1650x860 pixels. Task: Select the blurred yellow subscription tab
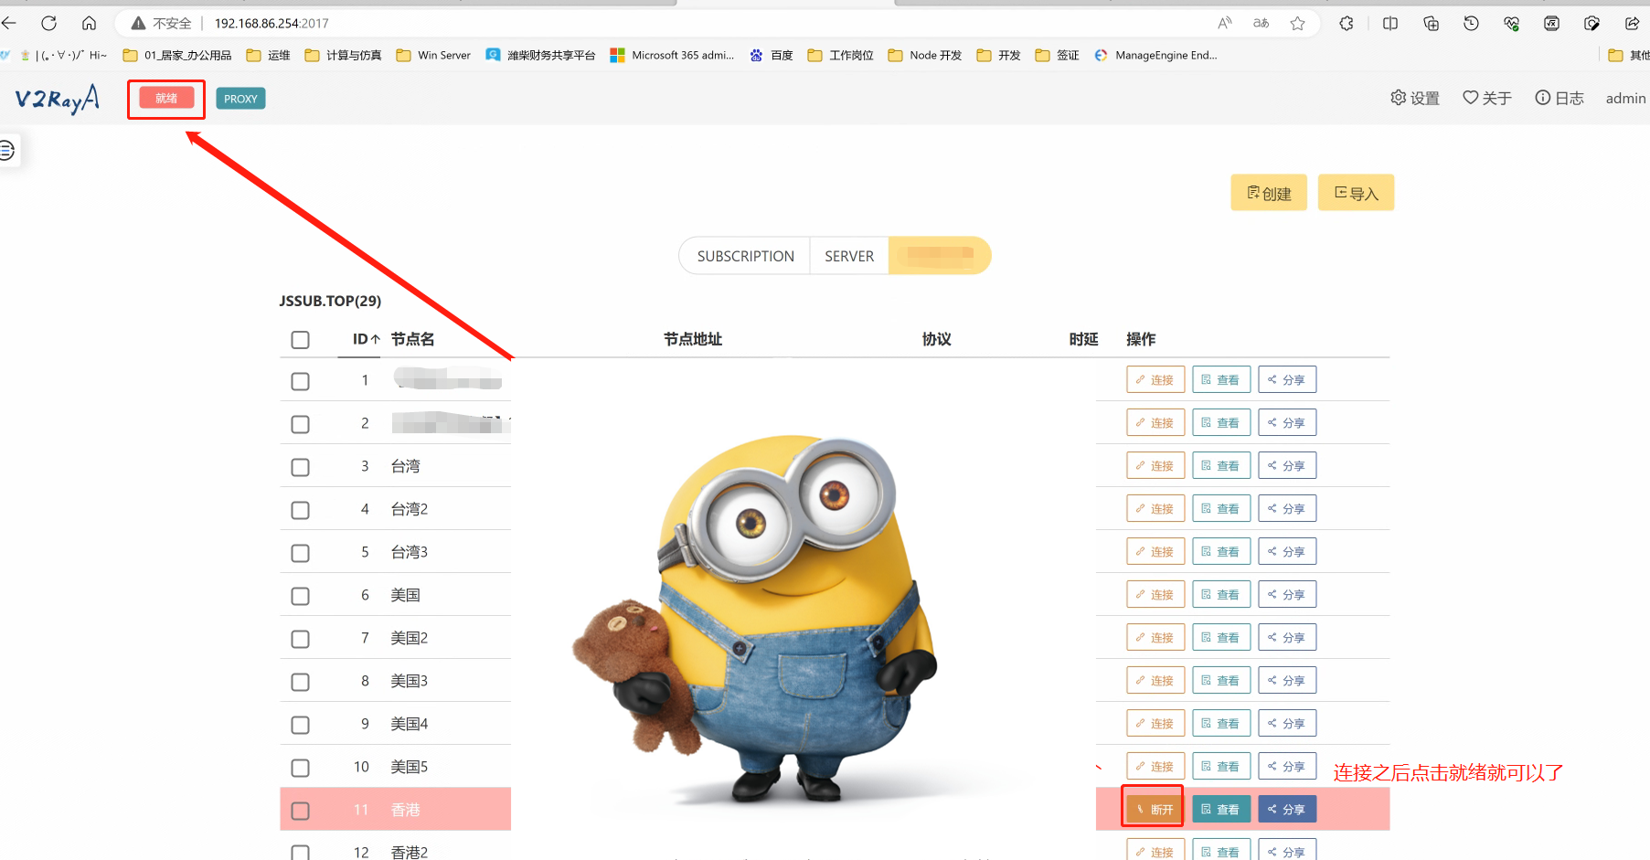[x=940, y=256]
